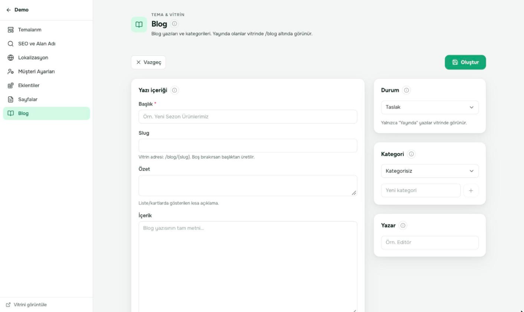The image size is (524, 312).
Task: Click the Yazar author field
Action: pyautogui.click(x=430, y=243)
